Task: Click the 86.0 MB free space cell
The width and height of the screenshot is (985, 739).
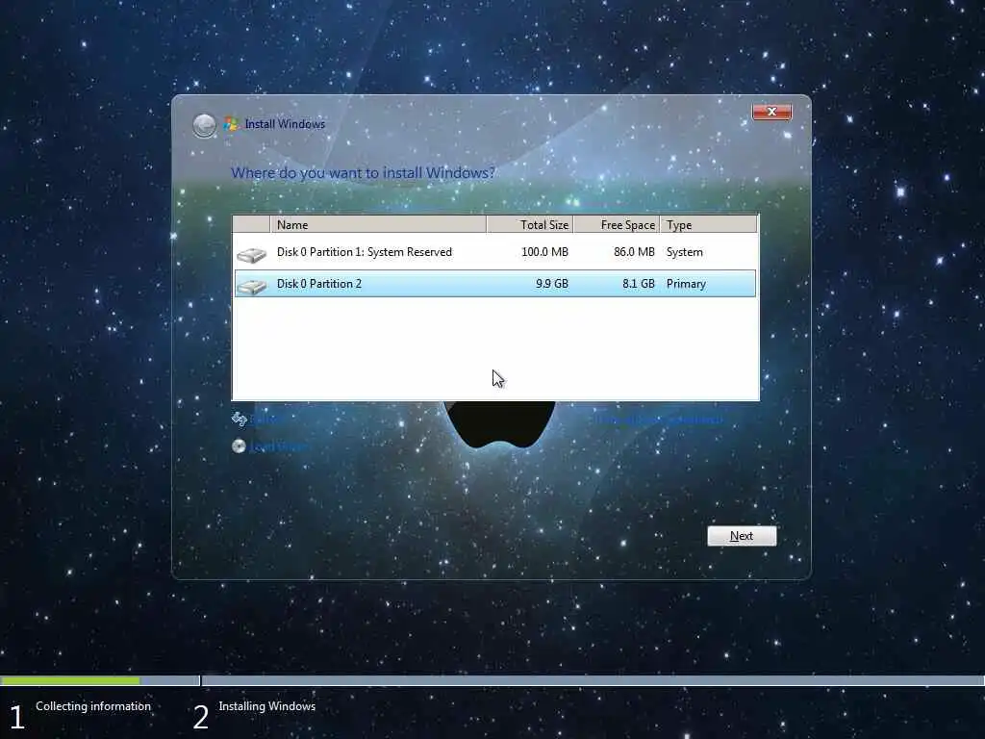Action: click(634, 252)
